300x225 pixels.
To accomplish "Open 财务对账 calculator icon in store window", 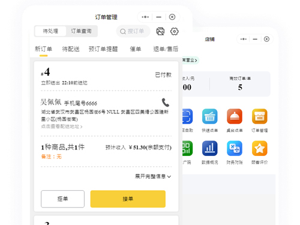I will point(235,148).
